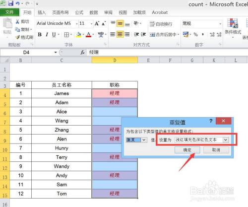This screenshot has width=248, height=207.
Task: Apply percent style icon
Action: pyautogui.click(x=196, y=34)
